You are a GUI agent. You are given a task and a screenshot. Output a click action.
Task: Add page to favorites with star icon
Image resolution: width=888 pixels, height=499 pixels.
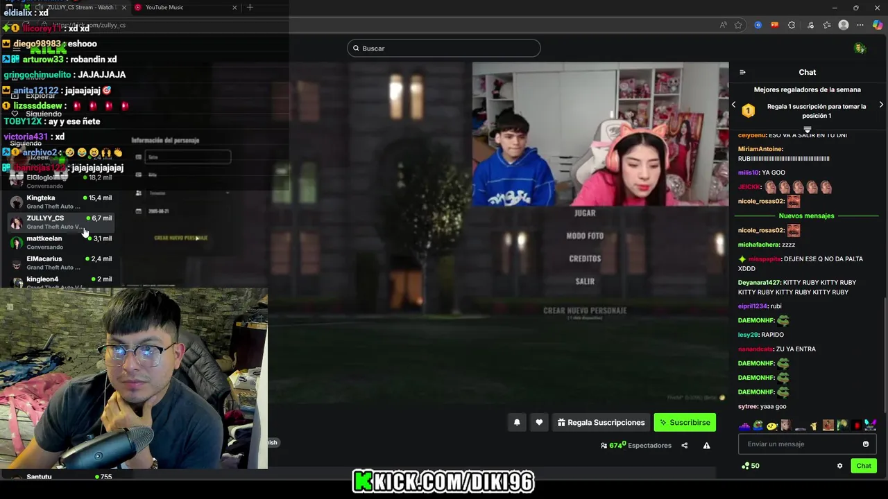(738, 25)
